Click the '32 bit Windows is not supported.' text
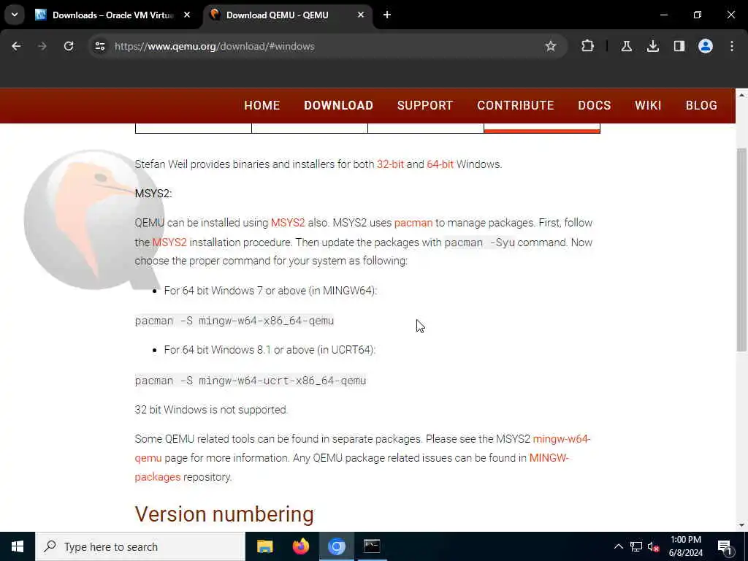748x561 pixels. 211,410
